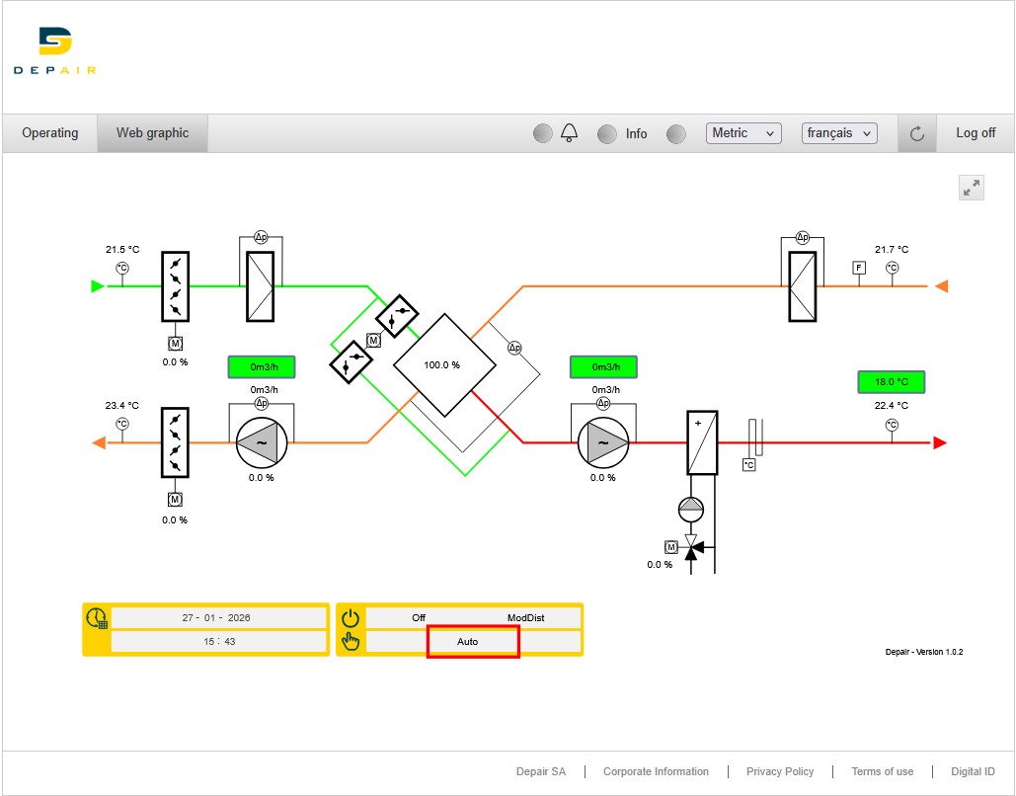Screen dimensions: 1016x796
Task: Switch to the Web graphic tab
Action: [x=152, y=133]
